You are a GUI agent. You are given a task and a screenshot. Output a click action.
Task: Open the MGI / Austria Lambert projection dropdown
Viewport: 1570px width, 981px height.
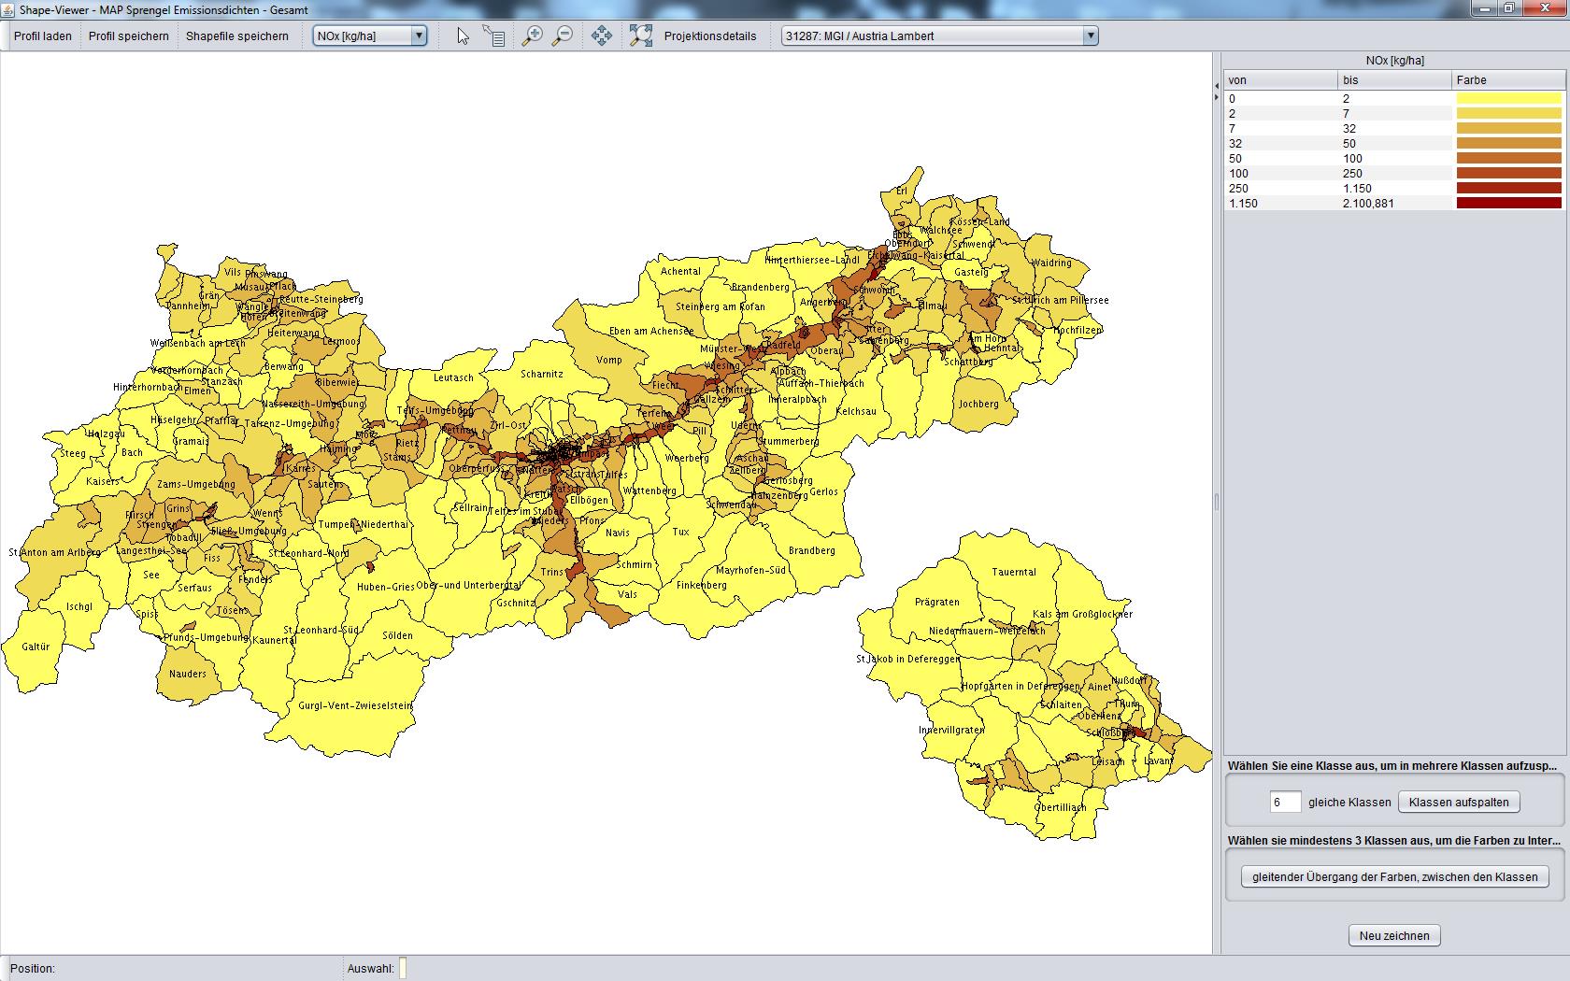[1089, 36]
